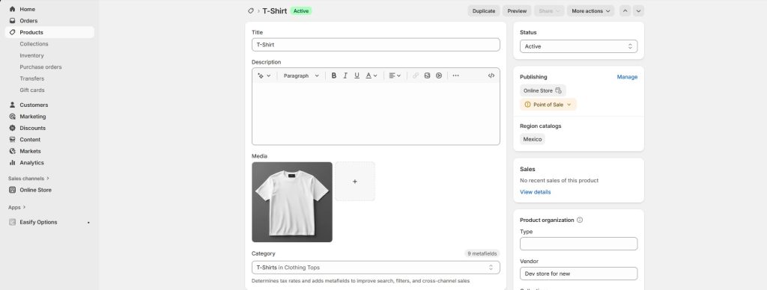The image size is (767, 290).
Task: Expand the Point of Sale badge
Action: pyautogui.click(x=548, y=105)
